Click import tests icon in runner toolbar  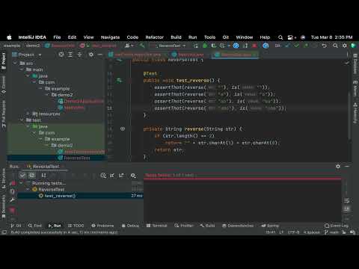(112, 176)
